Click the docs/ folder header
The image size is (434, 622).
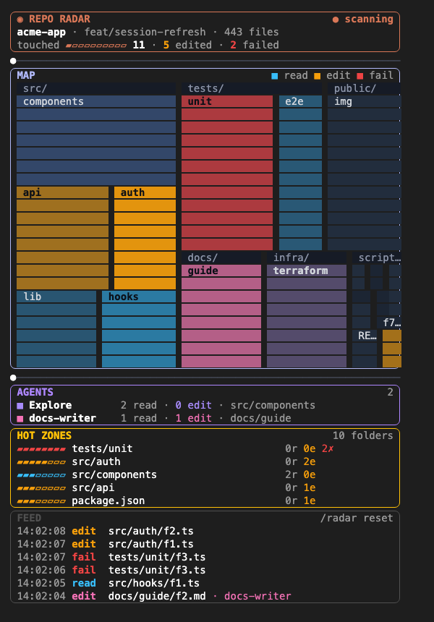(221, 258)
